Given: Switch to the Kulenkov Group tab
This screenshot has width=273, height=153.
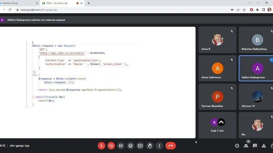Looking at the screenshot, I should tap(19, 3).
